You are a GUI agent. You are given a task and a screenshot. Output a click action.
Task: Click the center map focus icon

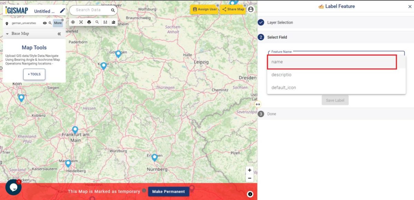tap(81, 22)
